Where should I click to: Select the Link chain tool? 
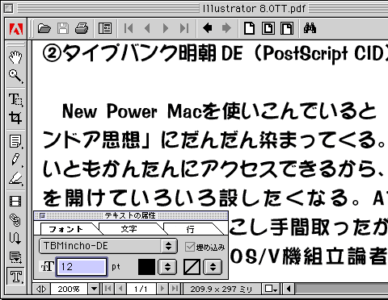point(15,220)
